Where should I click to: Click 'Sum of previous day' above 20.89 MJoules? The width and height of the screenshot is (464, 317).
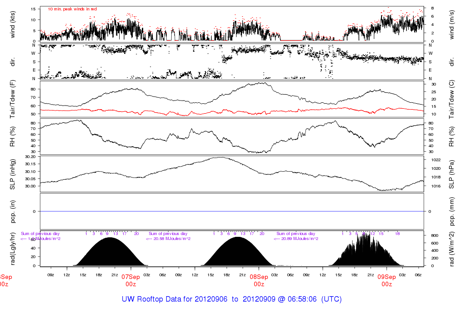click(296, 234)
